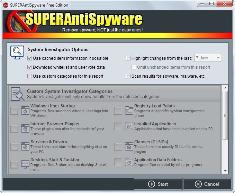This screenshot has height=193, width=235.
Task: Click the Services & Drivers gear icon
Action: (25, 146)
